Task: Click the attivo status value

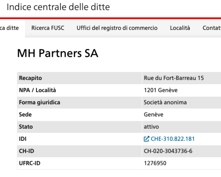Action: 151,126
